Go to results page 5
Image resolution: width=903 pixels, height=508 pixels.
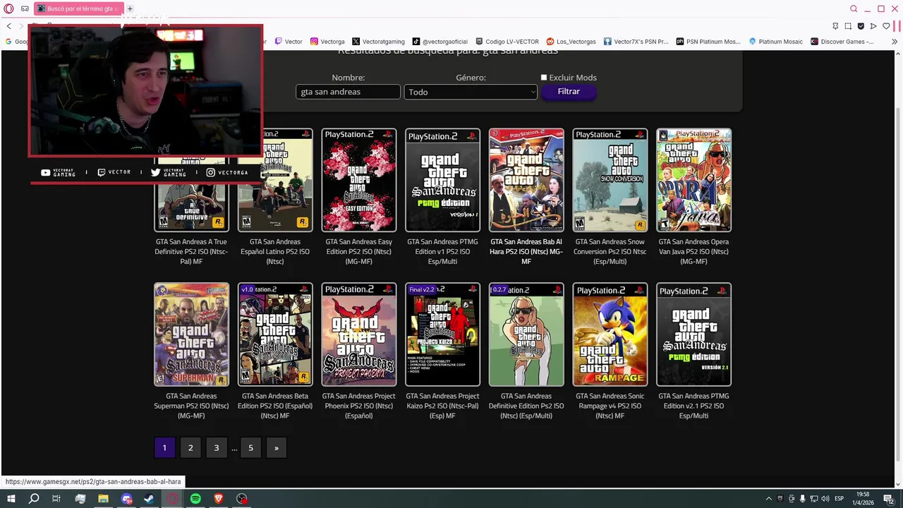coord(250,447)
